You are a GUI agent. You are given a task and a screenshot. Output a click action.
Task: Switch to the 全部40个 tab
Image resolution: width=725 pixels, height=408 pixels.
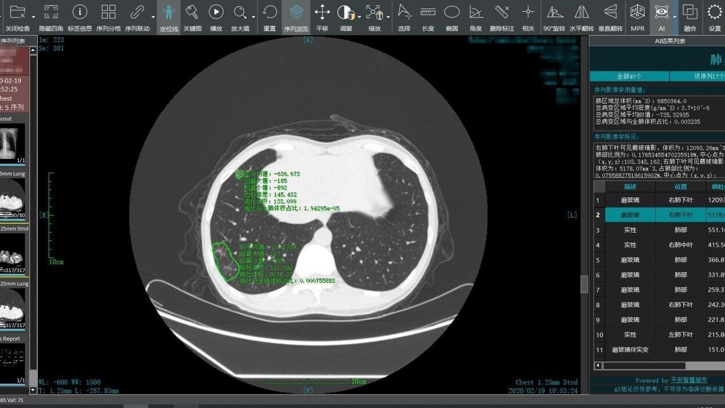click(629, 76)
